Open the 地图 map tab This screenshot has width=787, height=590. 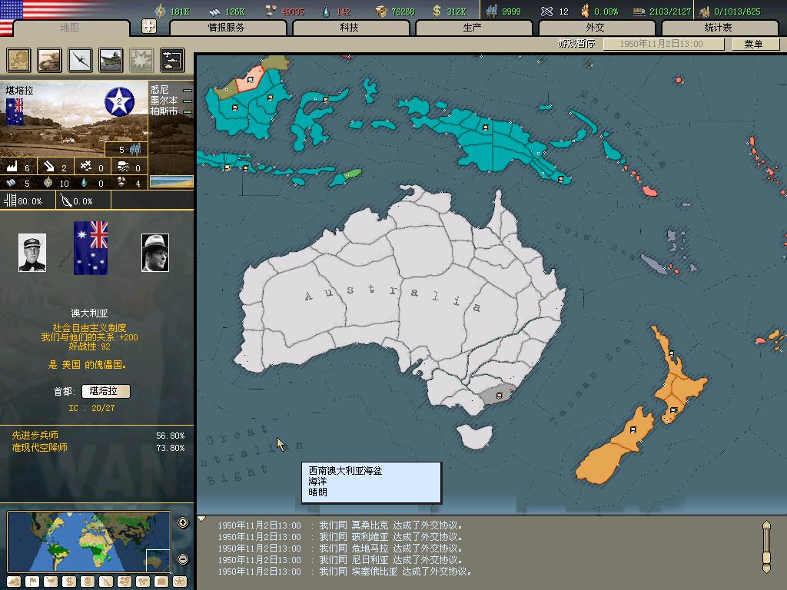(70, 28)
